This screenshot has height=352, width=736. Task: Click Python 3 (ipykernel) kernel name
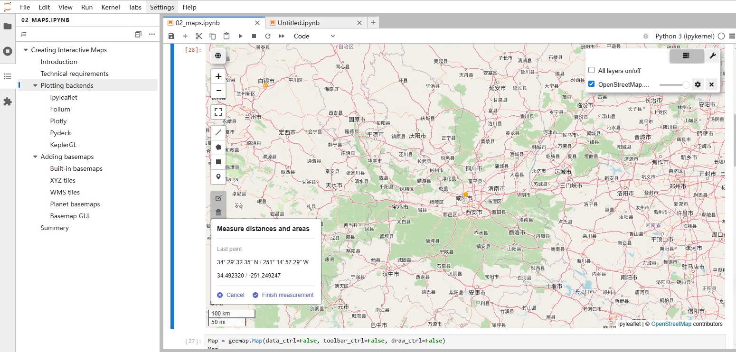click(685, 36)
